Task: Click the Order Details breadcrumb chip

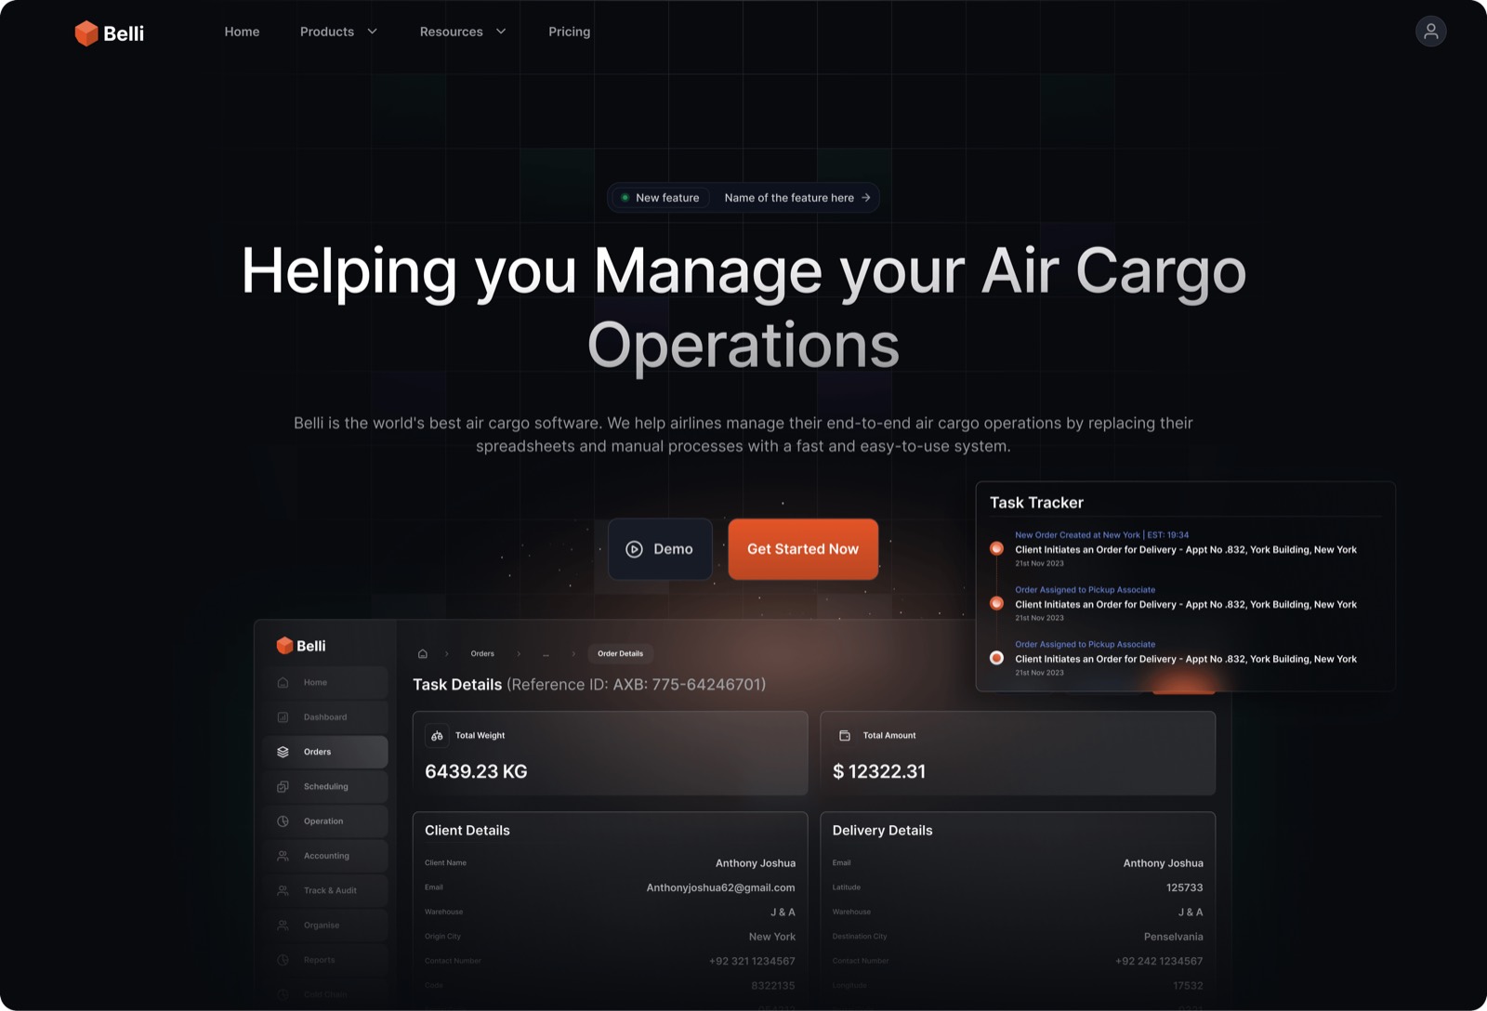Action: point(621,653)
